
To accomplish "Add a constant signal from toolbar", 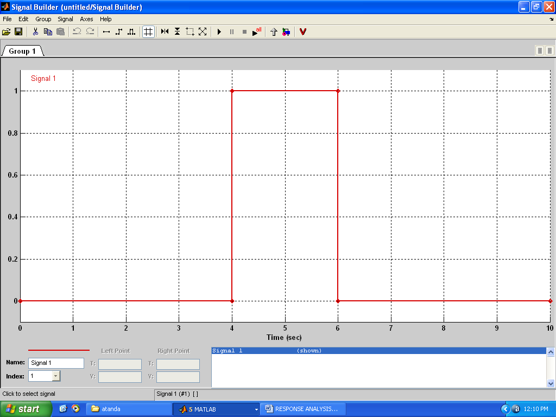I will tap(106, 32).
